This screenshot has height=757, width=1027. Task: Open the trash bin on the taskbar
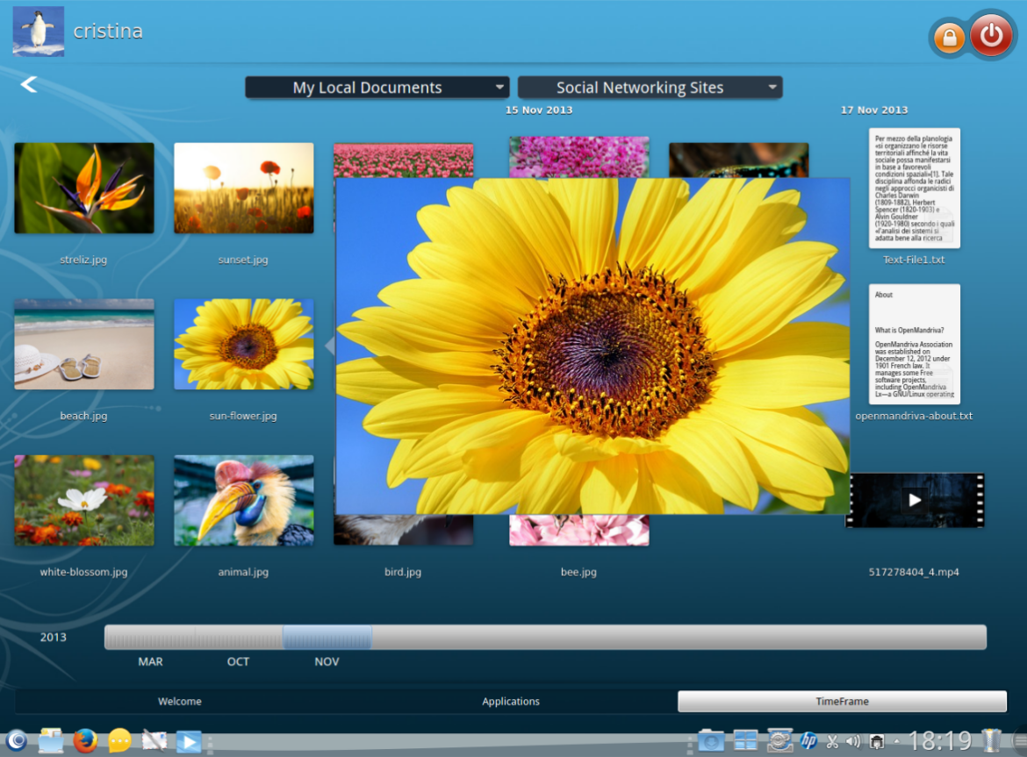click(x=991, y=740)
